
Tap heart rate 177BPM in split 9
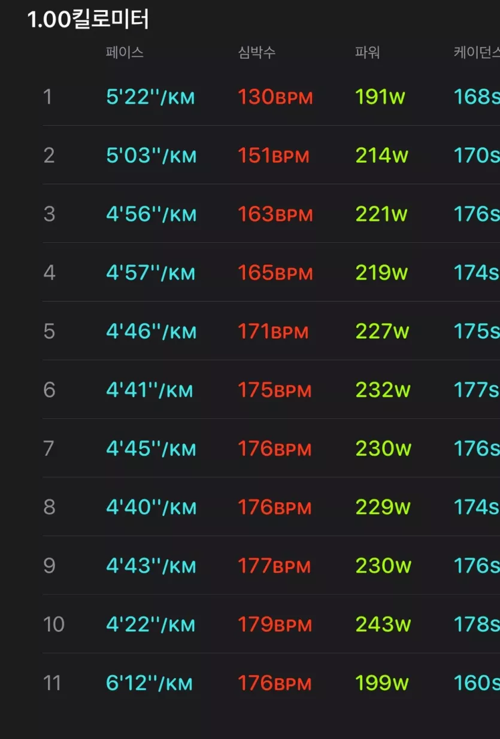coord(274,566)
